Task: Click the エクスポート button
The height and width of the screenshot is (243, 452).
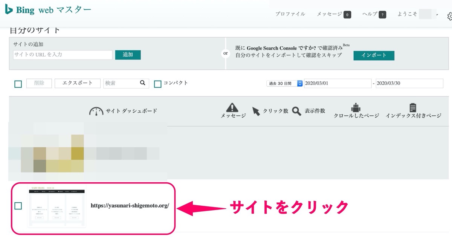Action: coord(78,83)
